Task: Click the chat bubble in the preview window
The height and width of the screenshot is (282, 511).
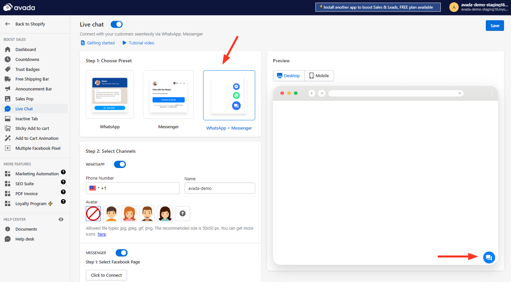Action: (x=489, y=257)
